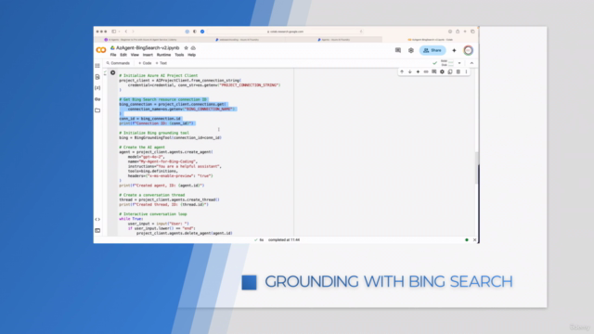The image size is (594, 334).
Task: Open Safari sidebar dropdown arrow
Action: click(119, 32)
